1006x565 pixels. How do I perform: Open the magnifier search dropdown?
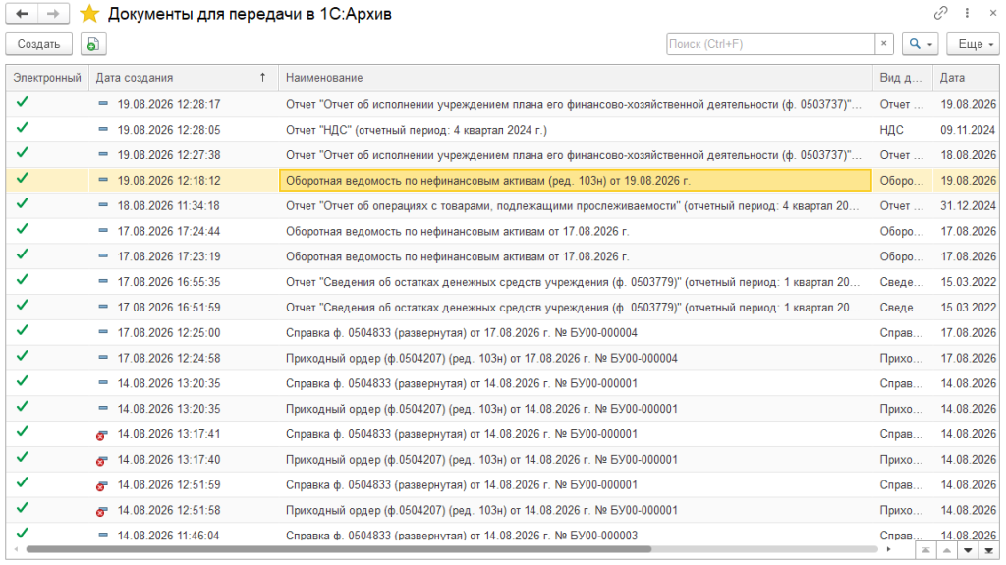pyautogui.click(x=920, y=44)
